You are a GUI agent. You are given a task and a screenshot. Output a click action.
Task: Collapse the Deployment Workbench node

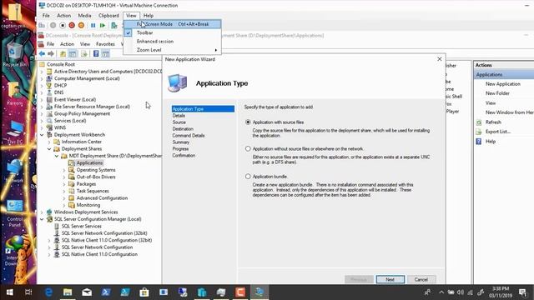(x=42, y=135)
